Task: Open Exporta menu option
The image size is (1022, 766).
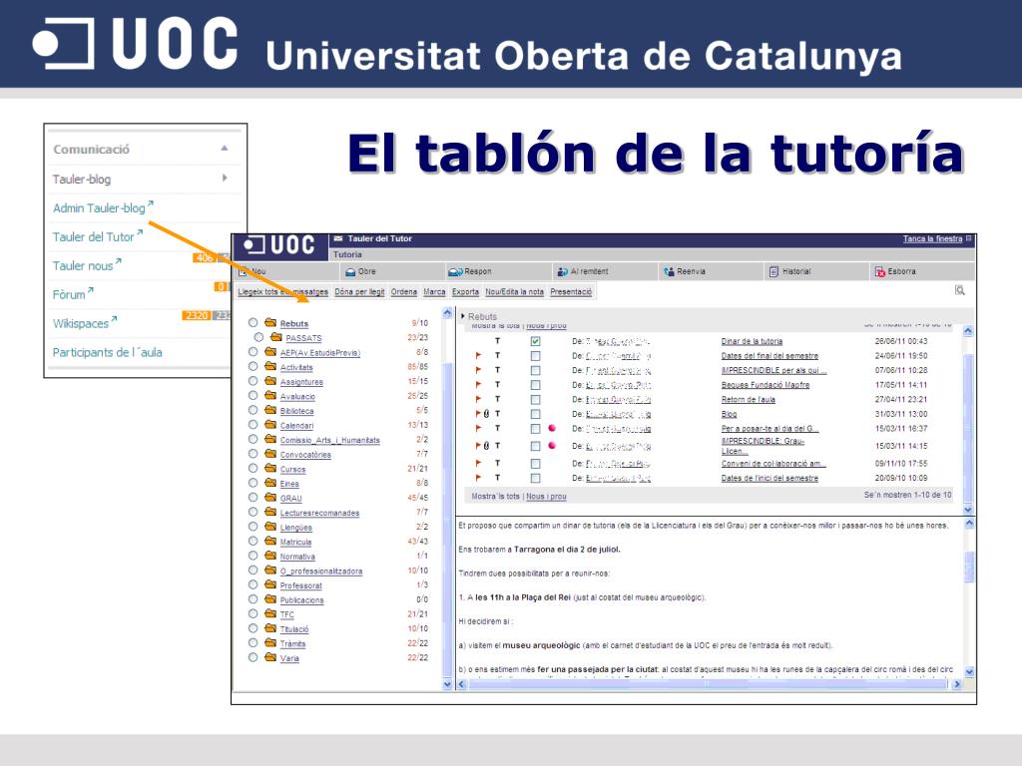Action: (x=465, y=292)
